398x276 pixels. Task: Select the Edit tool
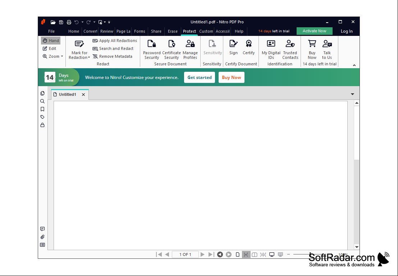point(50,48)
